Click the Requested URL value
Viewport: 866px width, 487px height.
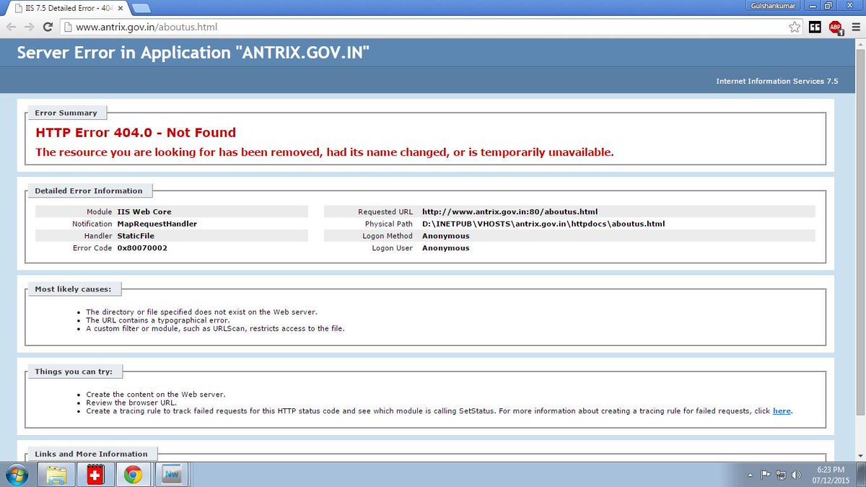(x=509, y=212)
